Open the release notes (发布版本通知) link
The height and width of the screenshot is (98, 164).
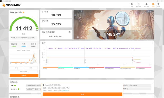[65, 91]
